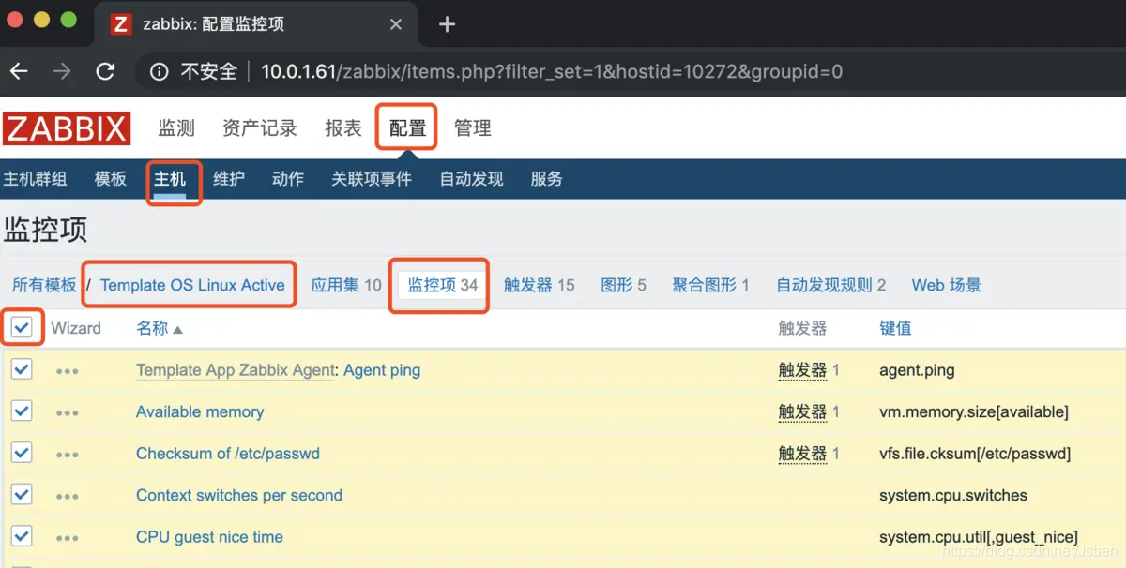This screenshot has width=1126, height=568.
Task: Switch to Web 场景 tab
Action: 947,285
